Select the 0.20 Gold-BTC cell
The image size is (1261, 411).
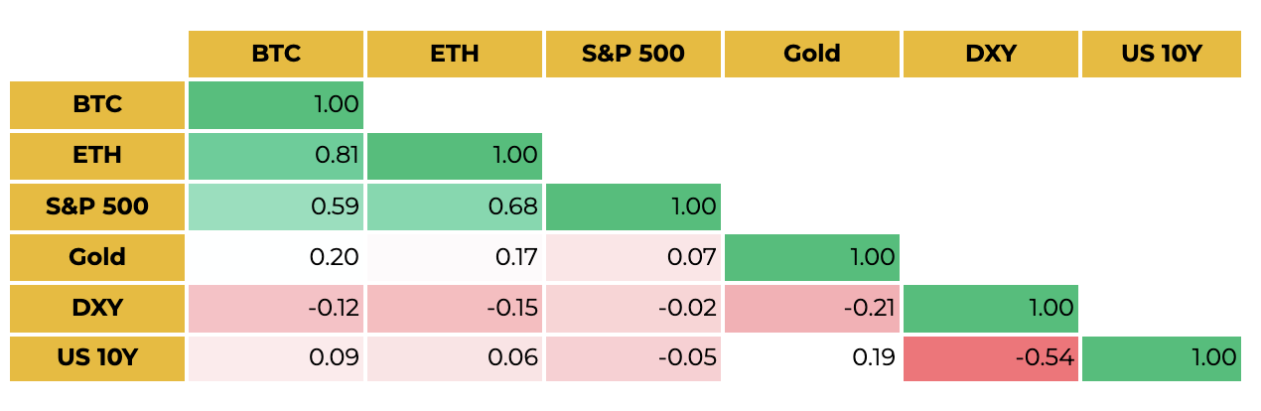click(x=276, y=257)
